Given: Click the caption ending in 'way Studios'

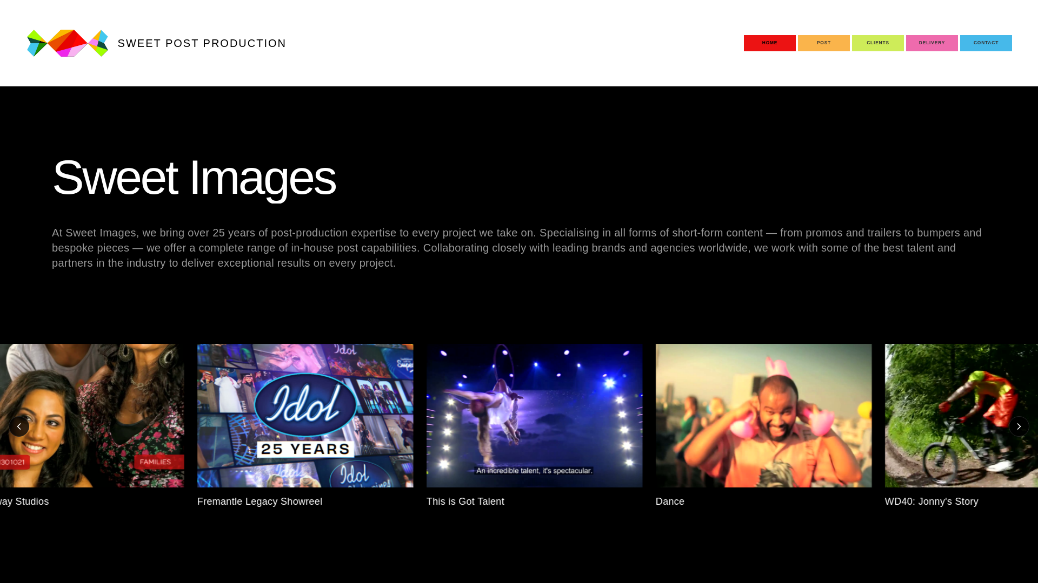Looking at the screenshot, I should tap(24, 501).
